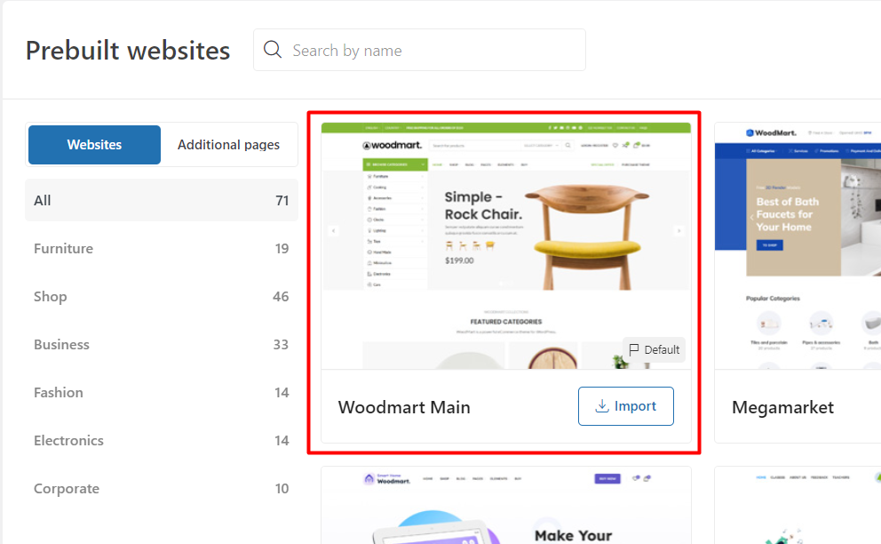Filter by Furniture category
Screen dimensions: 881x544
162,248
